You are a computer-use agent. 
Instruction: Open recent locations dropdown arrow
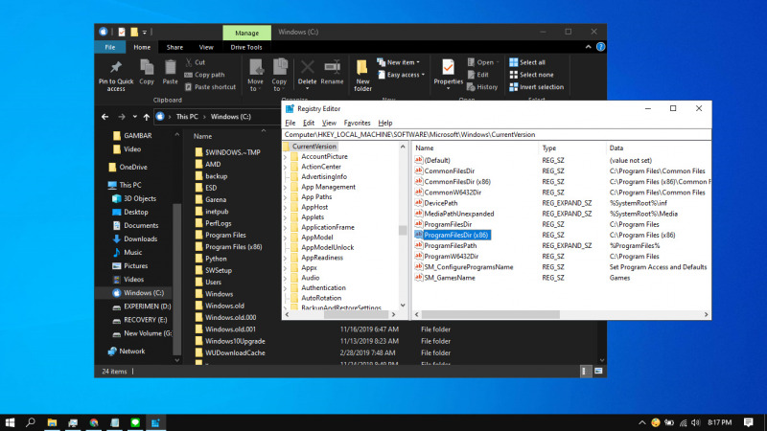point(134,117)
